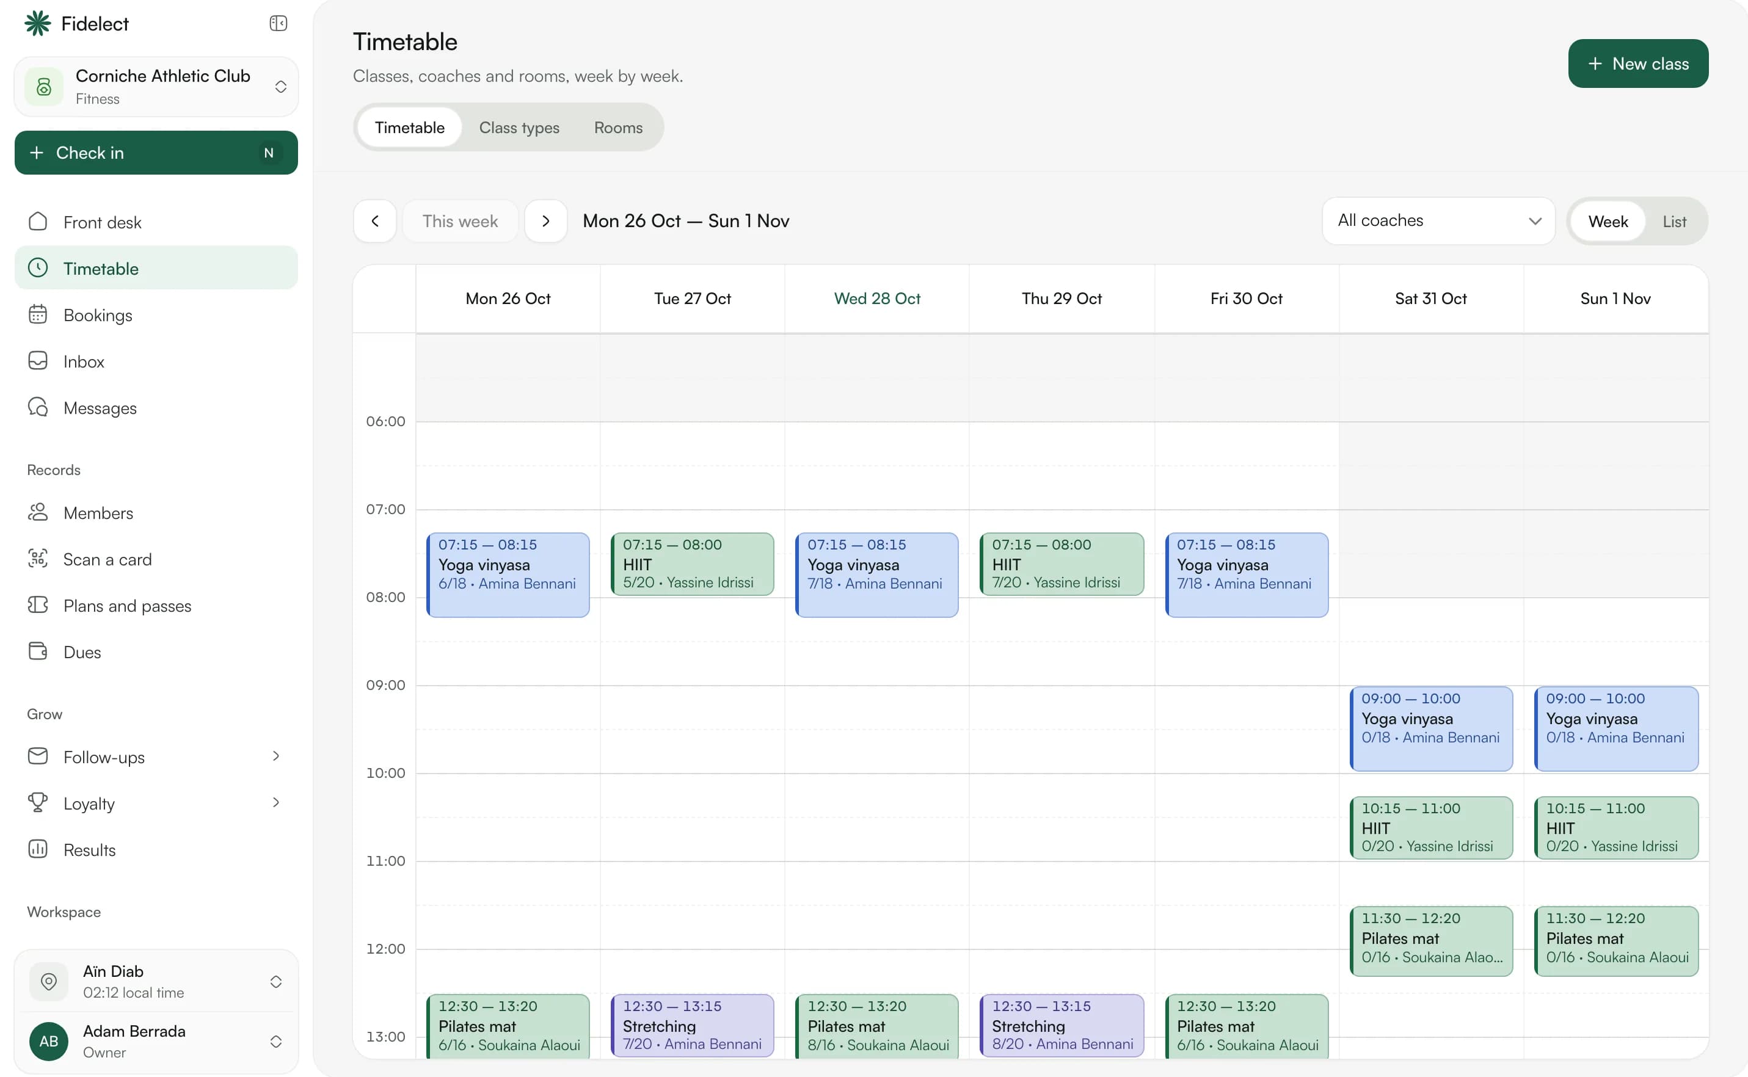Open Dues wallet icon

(x=38, y=651)
